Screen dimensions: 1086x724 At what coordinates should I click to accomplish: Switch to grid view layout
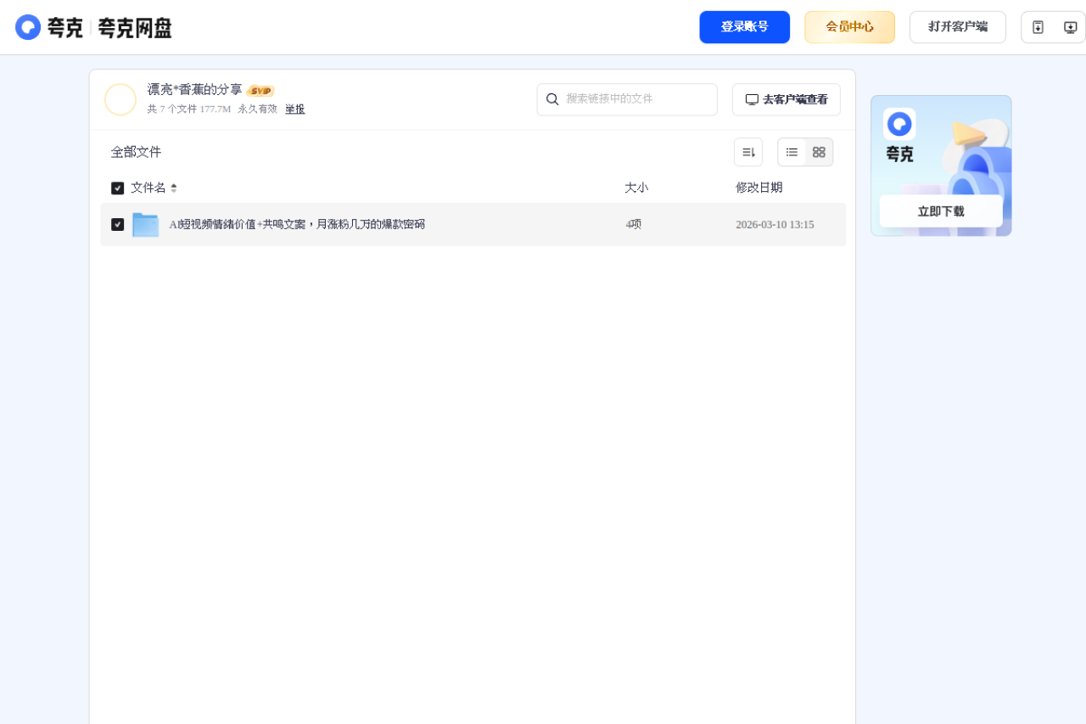[x=818, y=152]
